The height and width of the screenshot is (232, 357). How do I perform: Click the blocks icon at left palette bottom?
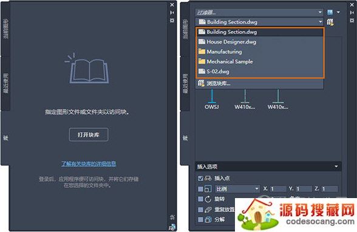(x=172, y=227)
